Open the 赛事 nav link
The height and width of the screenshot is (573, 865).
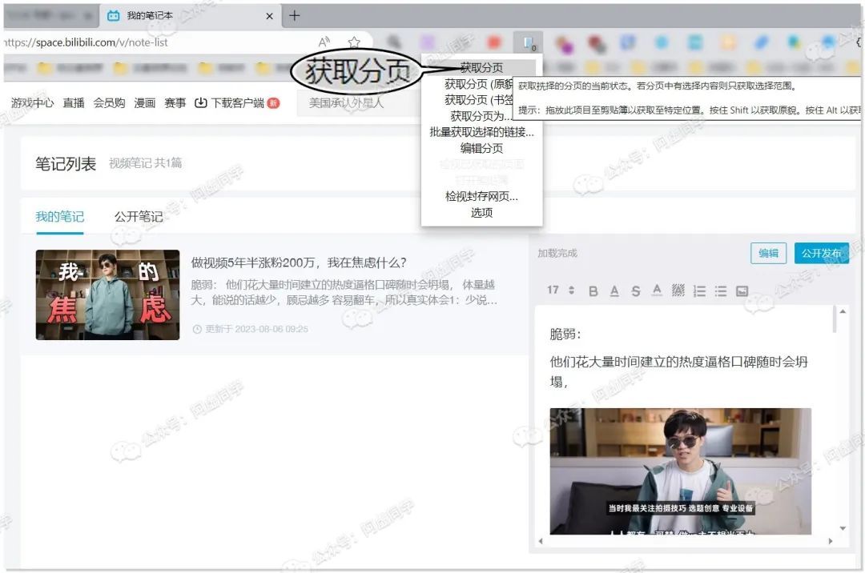point(175,102)
